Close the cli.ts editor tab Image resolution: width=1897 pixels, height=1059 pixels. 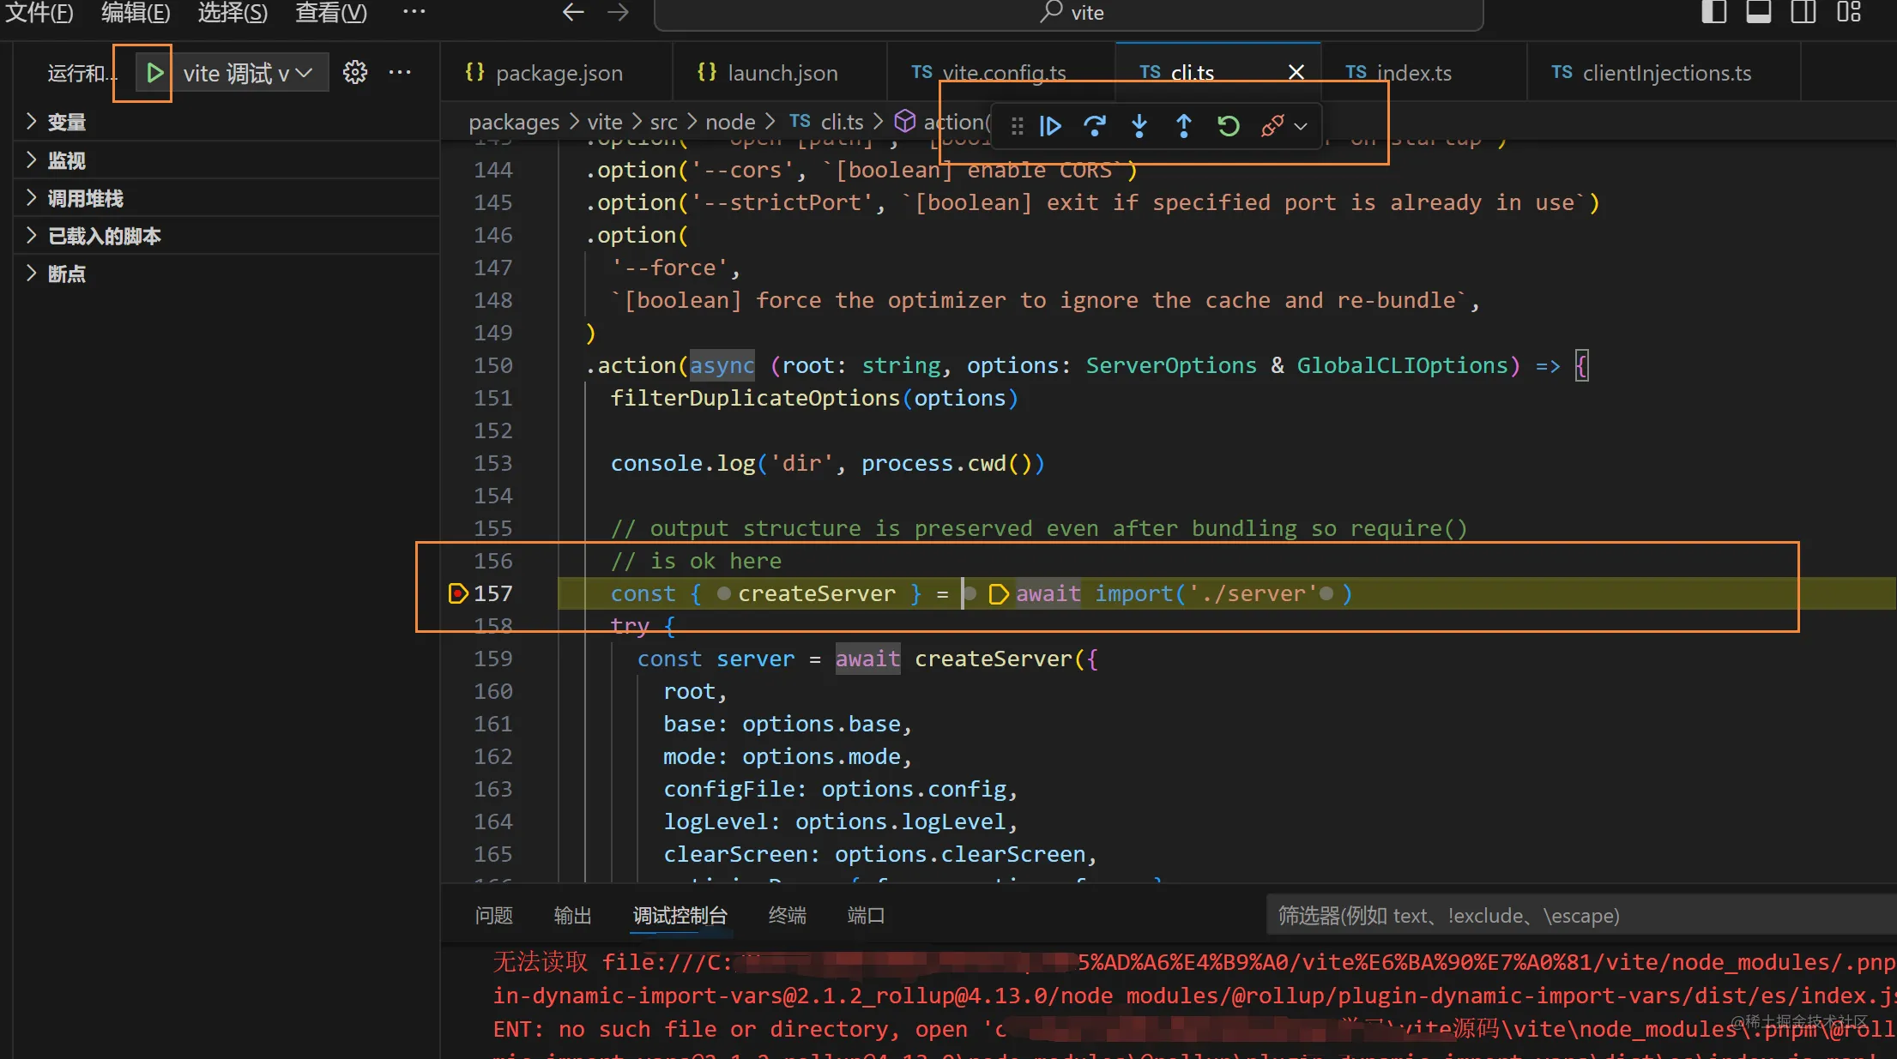point(1296,73)
